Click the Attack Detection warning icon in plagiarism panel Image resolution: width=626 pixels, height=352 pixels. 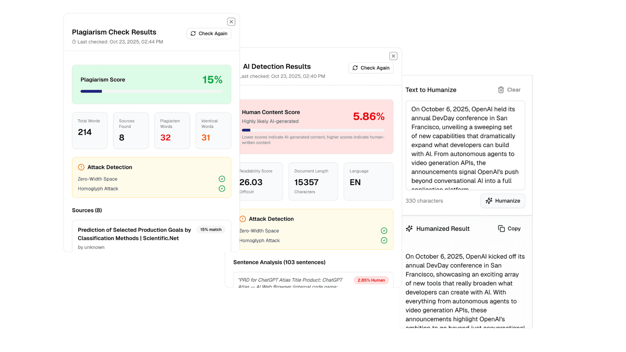pos(81,167)
